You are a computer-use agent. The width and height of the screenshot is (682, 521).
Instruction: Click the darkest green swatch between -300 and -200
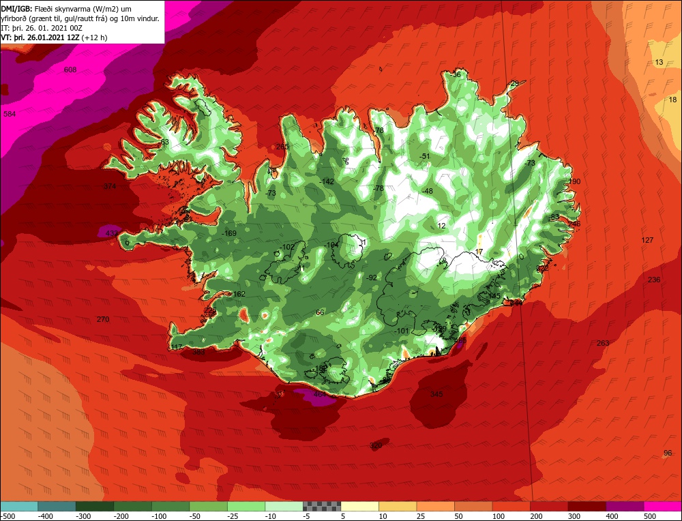[95, 506]
